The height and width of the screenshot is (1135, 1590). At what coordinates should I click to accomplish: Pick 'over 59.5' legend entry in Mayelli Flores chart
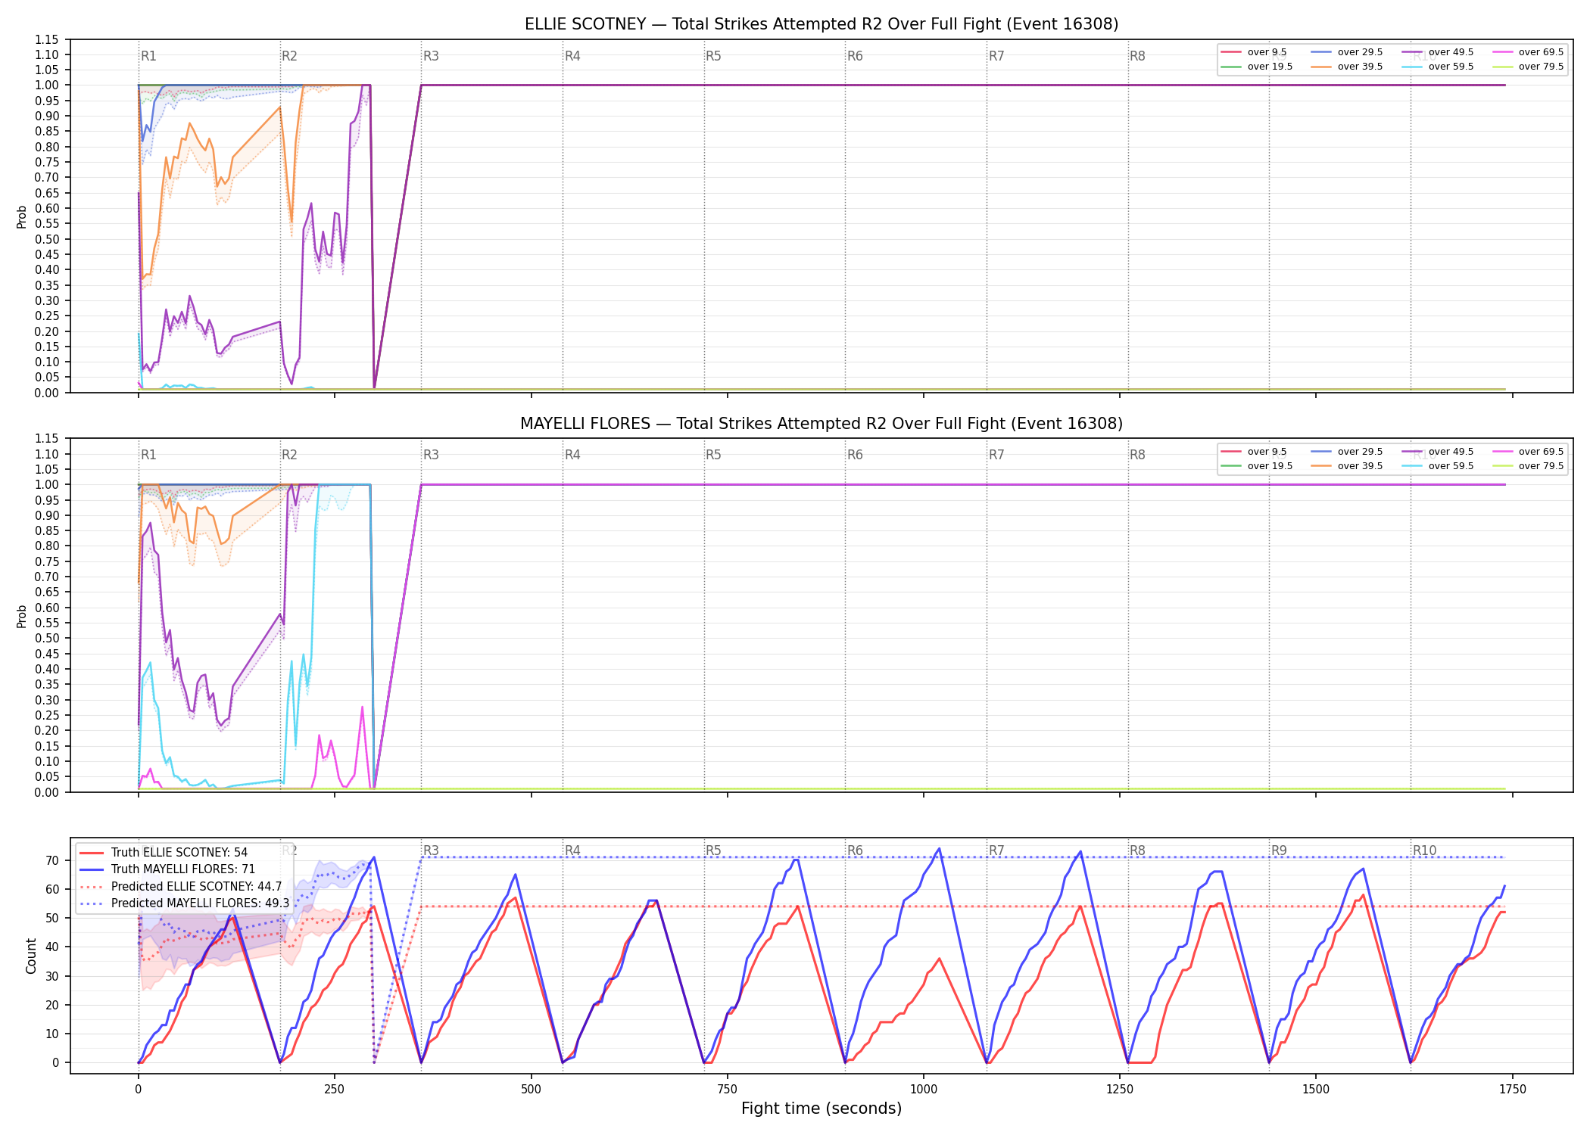click(x=1438, y=466)
